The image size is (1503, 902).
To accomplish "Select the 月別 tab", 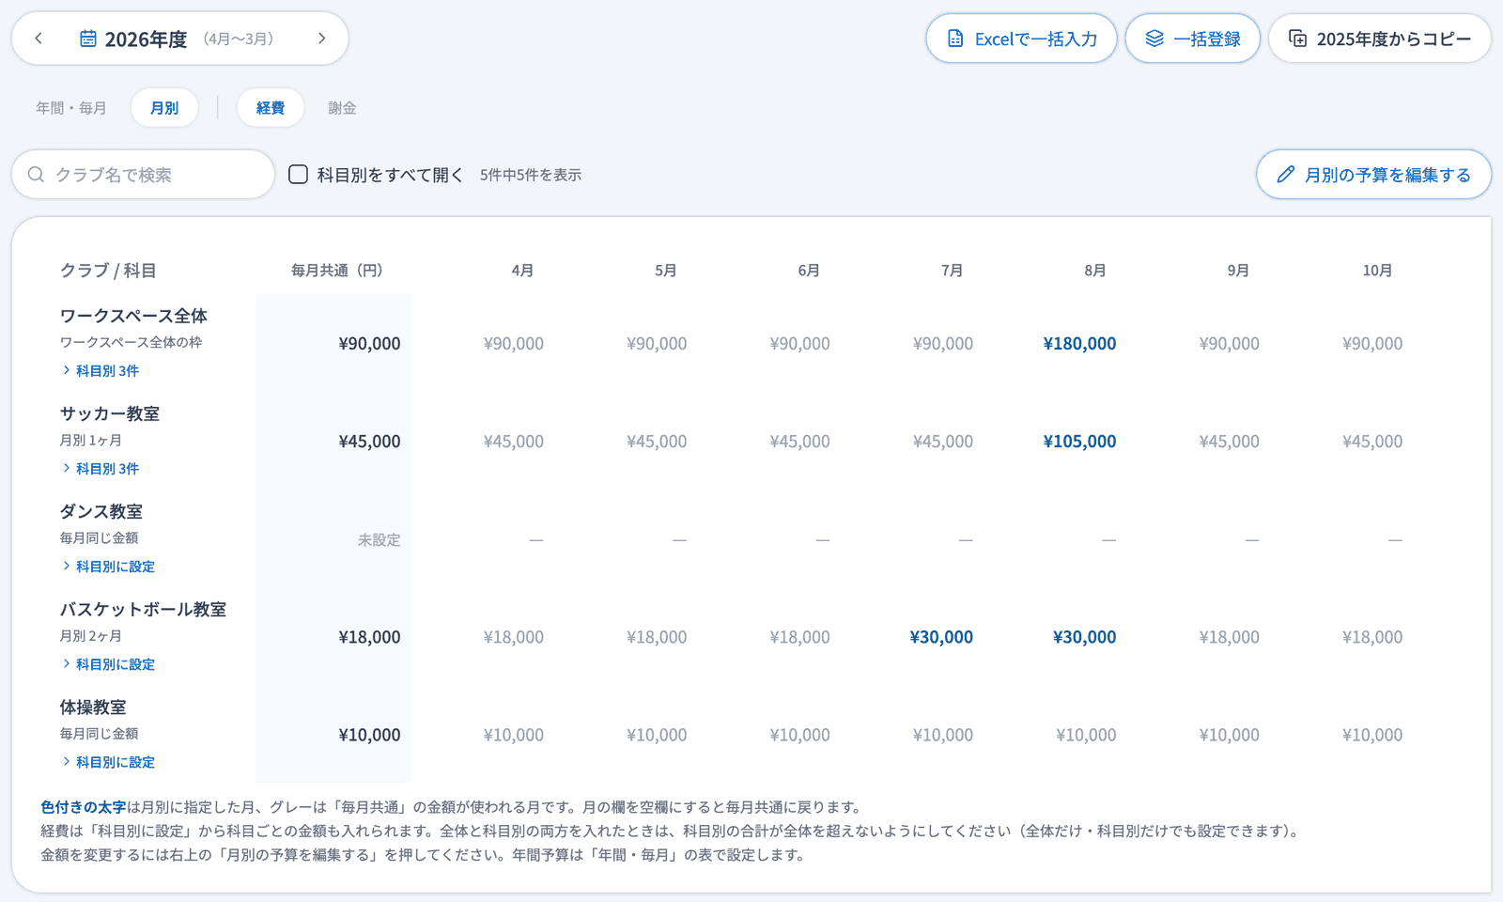I will point(164,108).
